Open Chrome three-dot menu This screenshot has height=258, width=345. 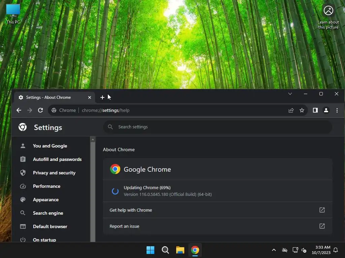tap(337, 110)
